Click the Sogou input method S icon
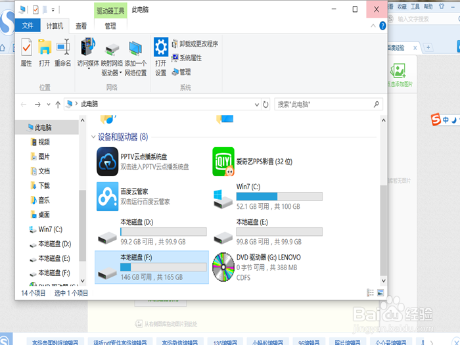The height and width of the screenshot is (345, 460). (436, 120)
